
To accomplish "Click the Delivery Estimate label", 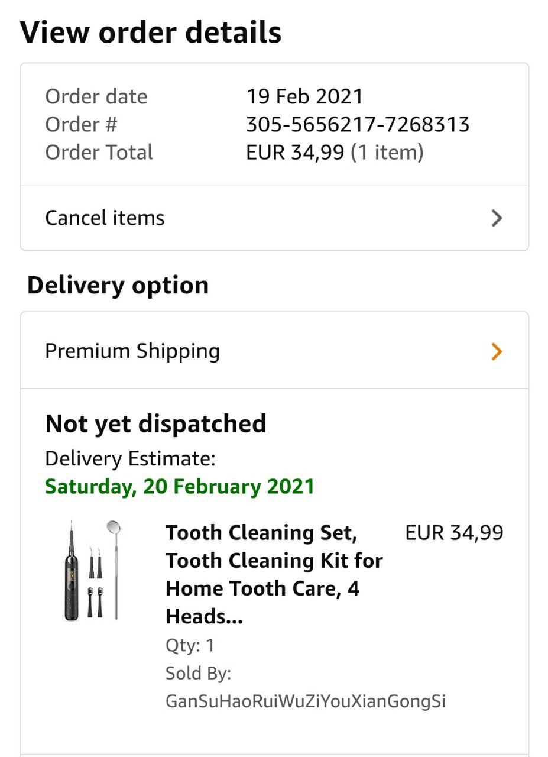I will pos(130,458).
